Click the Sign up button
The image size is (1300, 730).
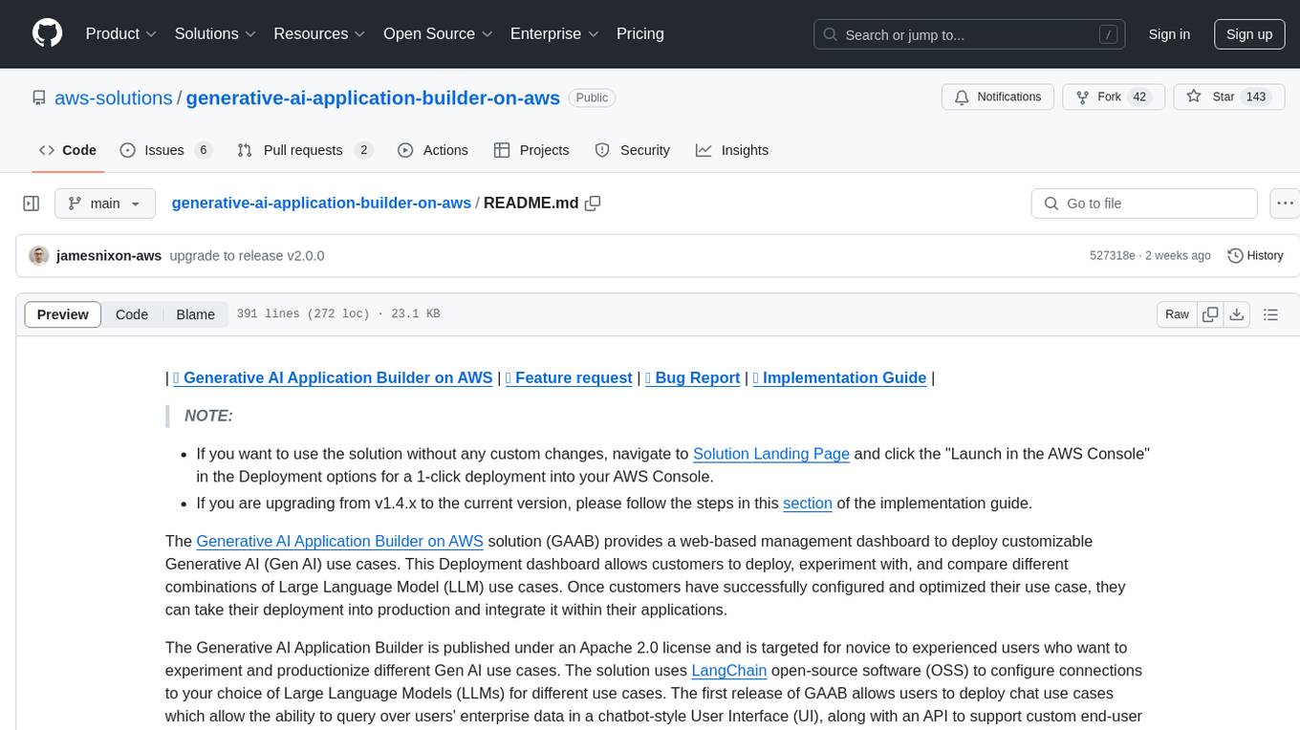(1249, 34)
